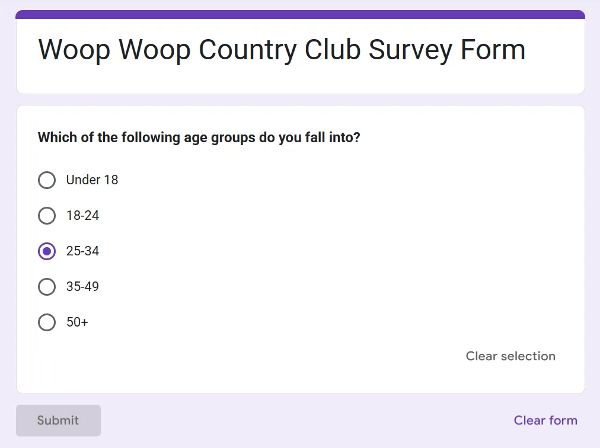Deselect current answer via Clear selection
This screenshot has height=448, width=600.
tap(510, 356)
